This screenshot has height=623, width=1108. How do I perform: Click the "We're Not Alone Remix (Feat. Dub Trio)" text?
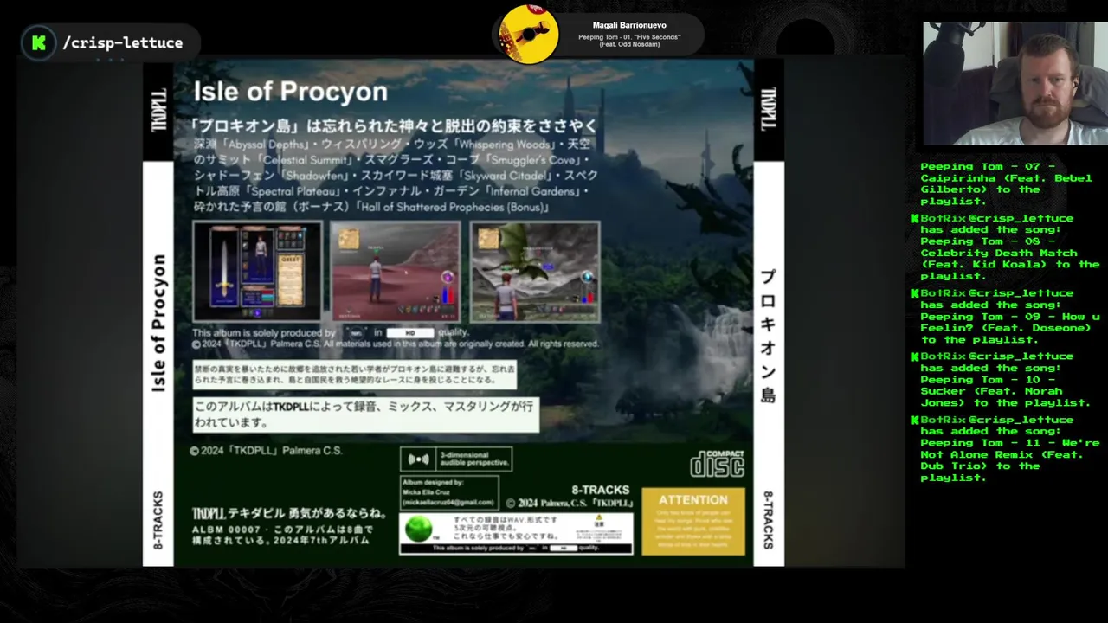click(x=1008, y=454)
